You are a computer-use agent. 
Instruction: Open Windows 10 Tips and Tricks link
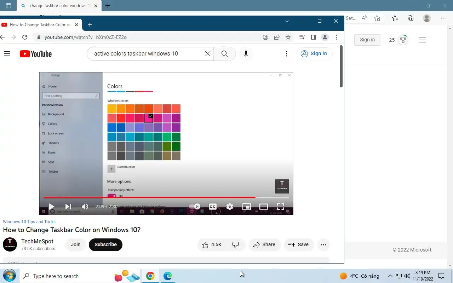pyautogui.click(x=29, y=222)
